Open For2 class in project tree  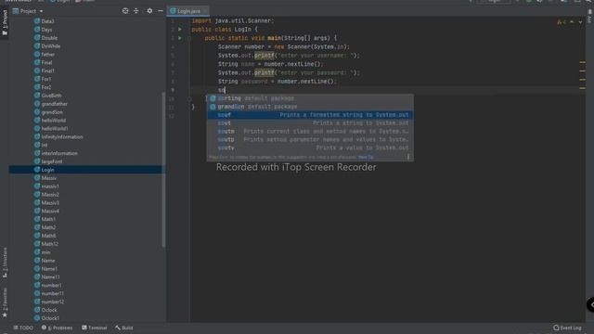46,87
